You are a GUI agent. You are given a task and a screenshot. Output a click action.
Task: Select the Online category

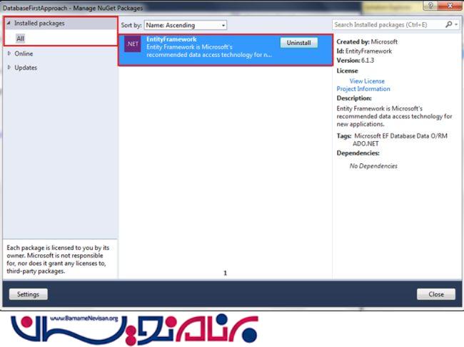[x=24, y=53]
